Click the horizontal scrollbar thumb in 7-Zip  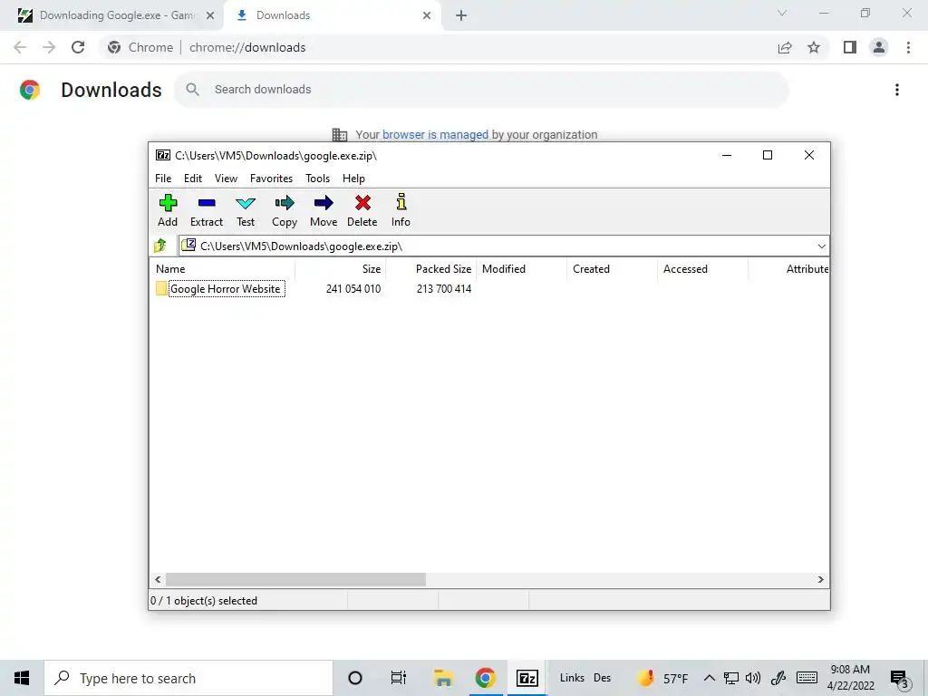pos(295,579)
